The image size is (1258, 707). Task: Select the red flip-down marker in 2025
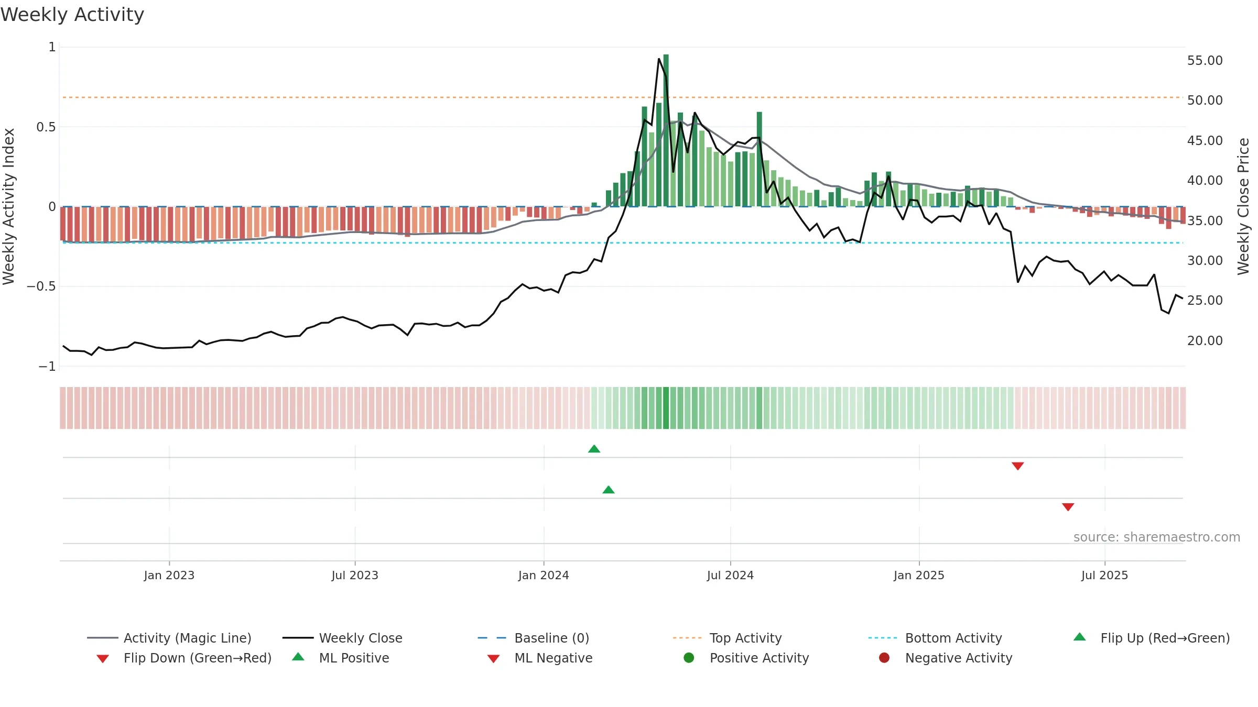[x=1018, y=466]
